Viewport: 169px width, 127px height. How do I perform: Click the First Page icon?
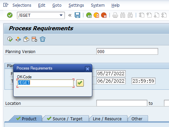pyautogui.click(x=142, y=15)
